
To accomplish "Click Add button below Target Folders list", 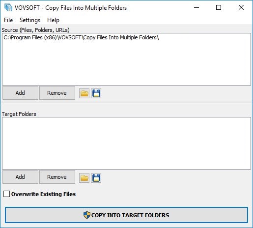I will tap(20, 177).
